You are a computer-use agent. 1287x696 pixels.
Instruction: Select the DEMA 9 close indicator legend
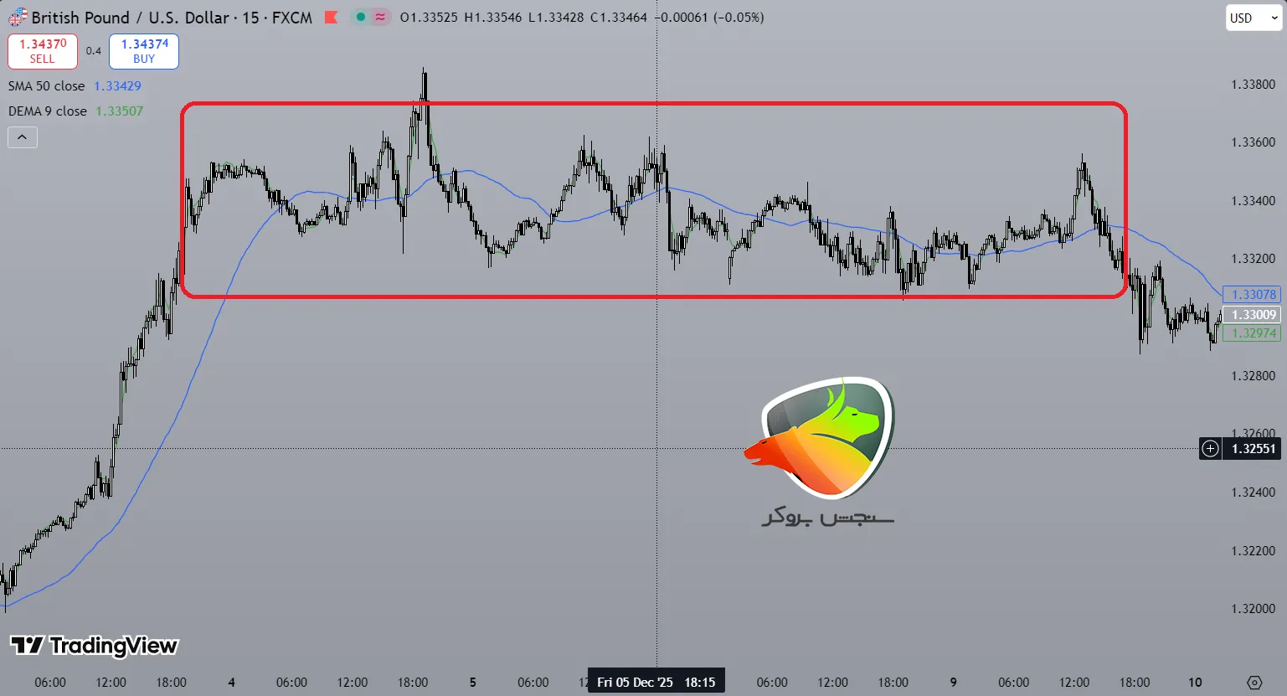pos(48,111)
